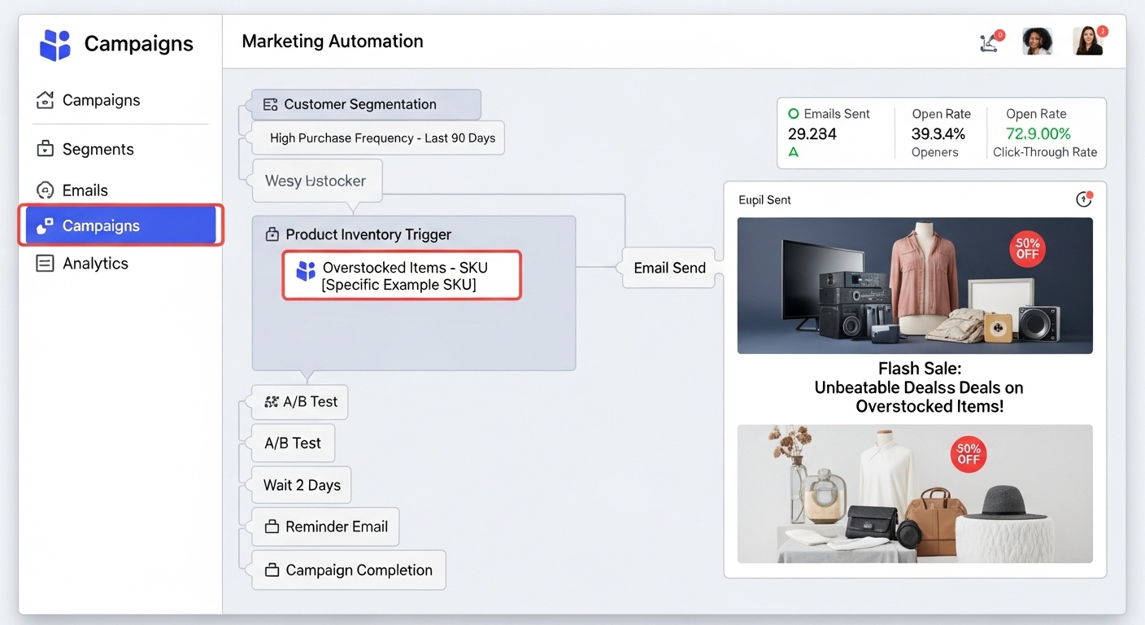The height and width of the screenshot is (625, 1145).
Task: Click the Customer Segmentation node icon
Action: 271,104
